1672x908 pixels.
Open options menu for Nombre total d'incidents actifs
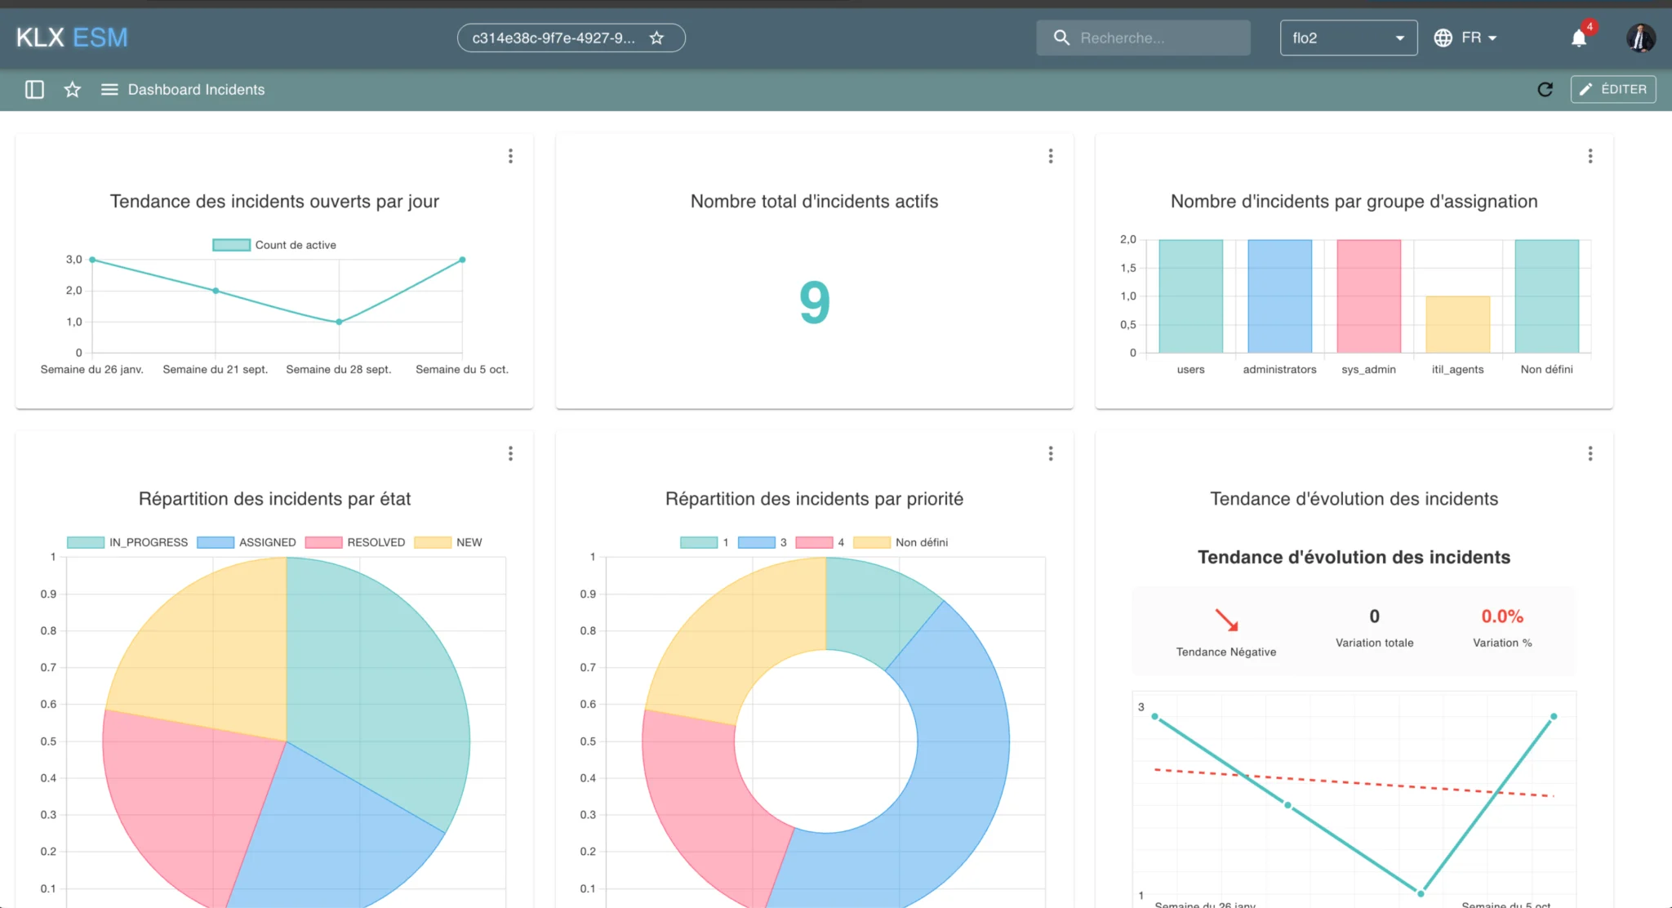pos(1051,156)
